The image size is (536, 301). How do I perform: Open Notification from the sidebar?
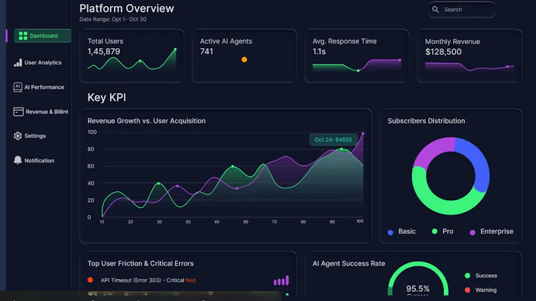click(x=34, y=161)
